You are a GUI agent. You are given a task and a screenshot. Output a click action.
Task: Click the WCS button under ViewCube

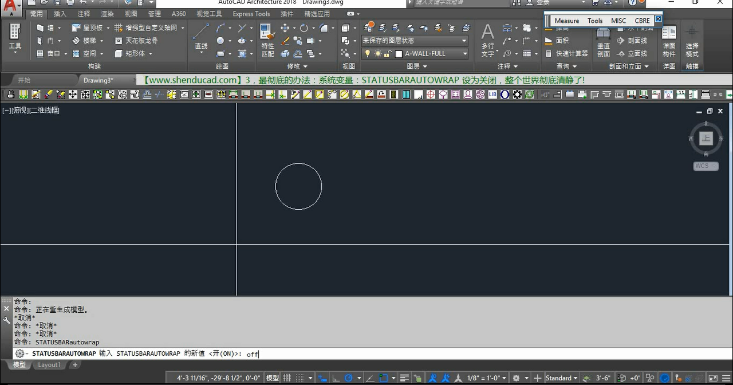click(706, 166)
